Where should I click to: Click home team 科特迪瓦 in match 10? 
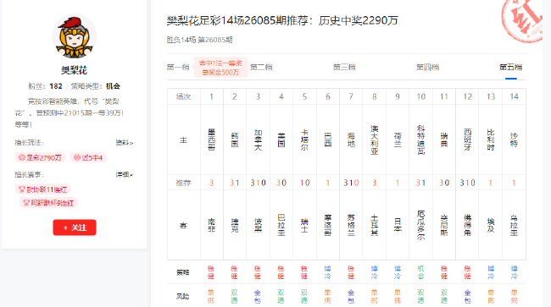point(421,140)
